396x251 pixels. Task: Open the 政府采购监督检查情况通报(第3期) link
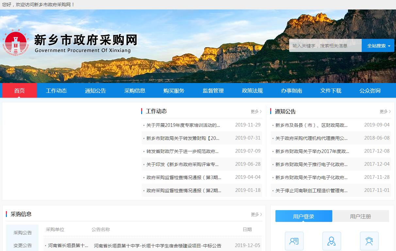(184, 177)
